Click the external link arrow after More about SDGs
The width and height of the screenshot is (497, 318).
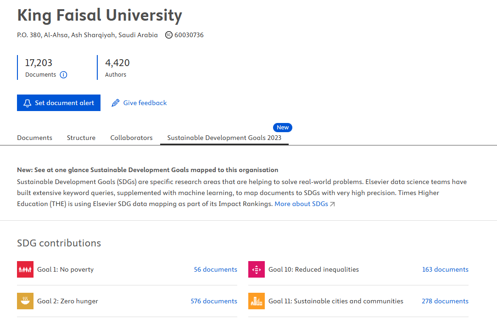point(333,204)
